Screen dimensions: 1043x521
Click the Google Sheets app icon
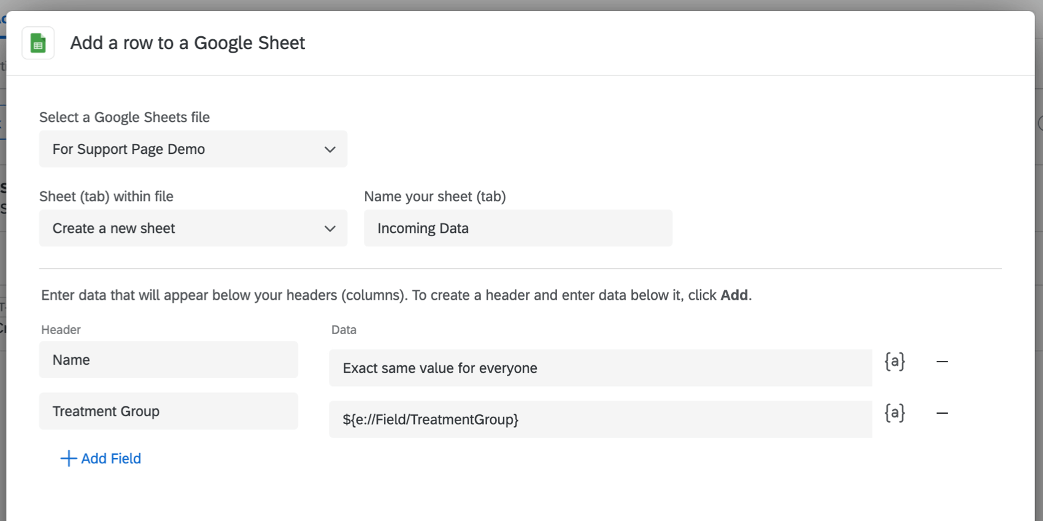tap(38, 44)
